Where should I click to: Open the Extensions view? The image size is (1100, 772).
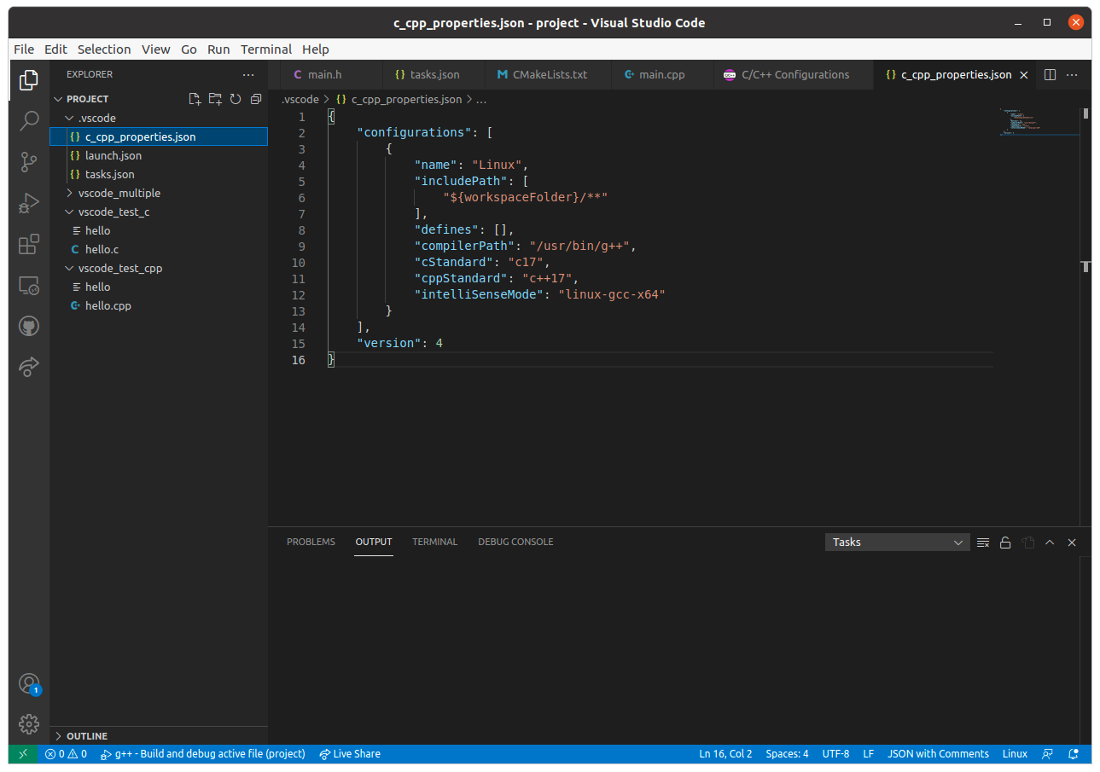[x=29, y=245]
